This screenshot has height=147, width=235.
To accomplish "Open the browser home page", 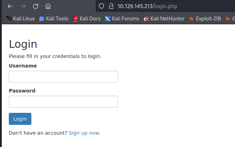I will 48,6.
